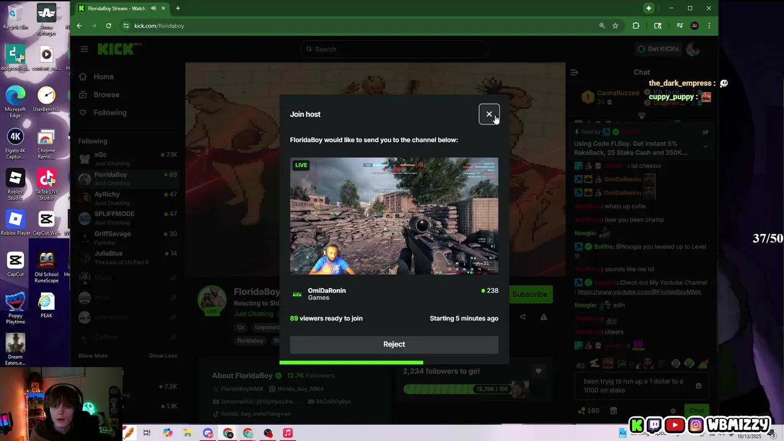Open the KICKs balance showing 160
This screenshot has height=441, width=784.
coord(588,411)
